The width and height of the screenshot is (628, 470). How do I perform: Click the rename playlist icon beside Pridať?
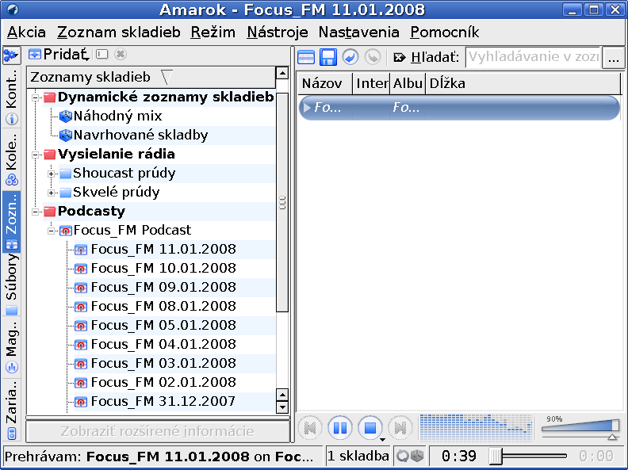(x=102, y=54)
